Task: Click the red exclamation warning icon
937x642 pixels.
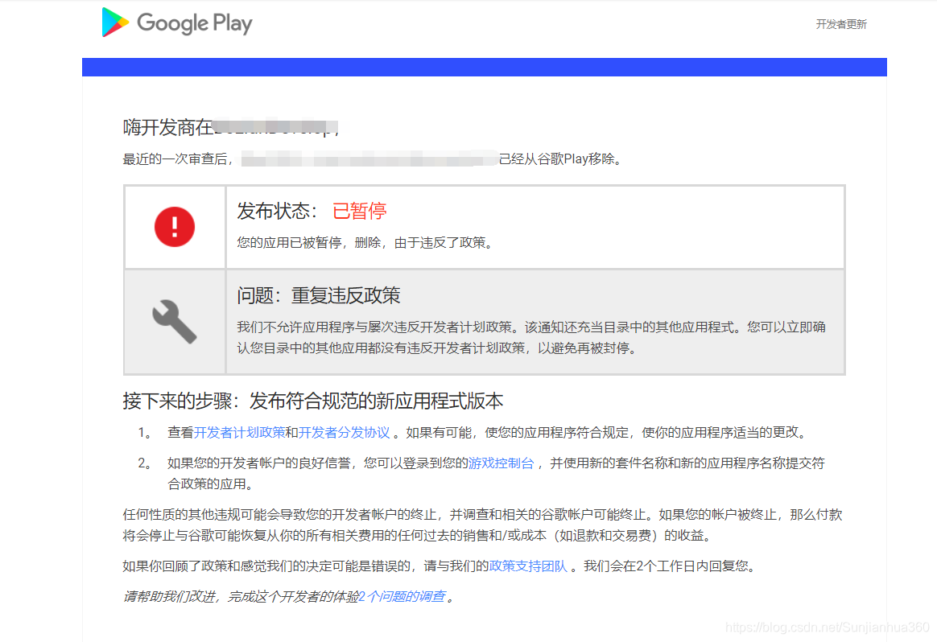Action: pyautogui.click(x=175, y=227)
